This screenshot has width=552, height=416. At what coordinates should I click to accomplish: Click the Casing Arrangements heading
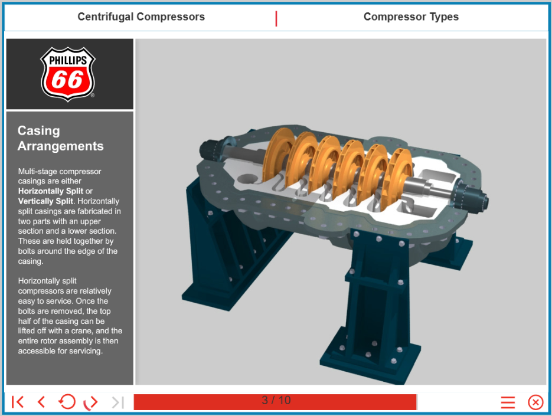61,138
